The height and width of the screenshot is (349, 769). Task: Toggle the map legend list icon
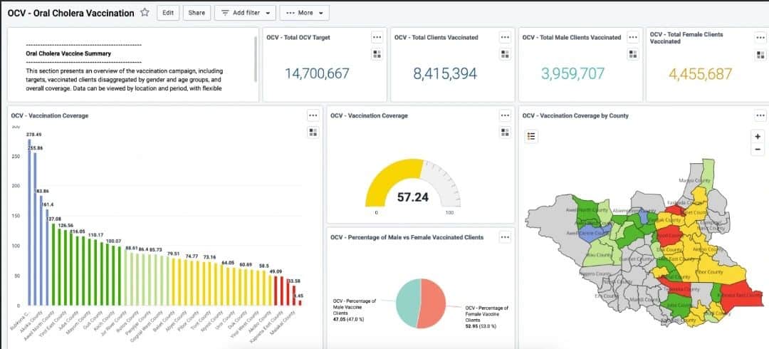point(530,136)
